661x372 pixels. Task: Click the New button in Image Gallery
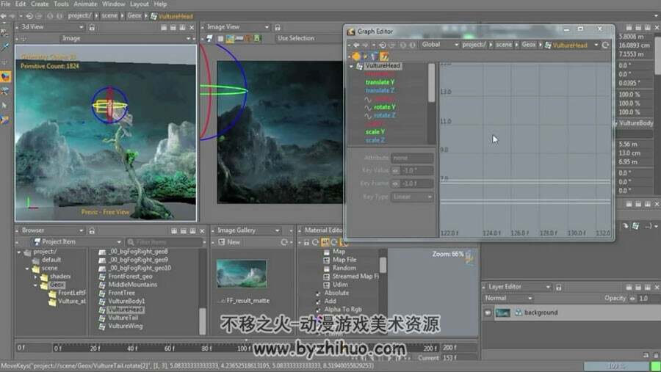coord(229,242)
